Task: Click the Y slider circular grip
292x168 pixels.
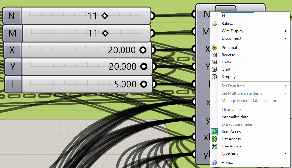Action: click(x=144, y=66)
